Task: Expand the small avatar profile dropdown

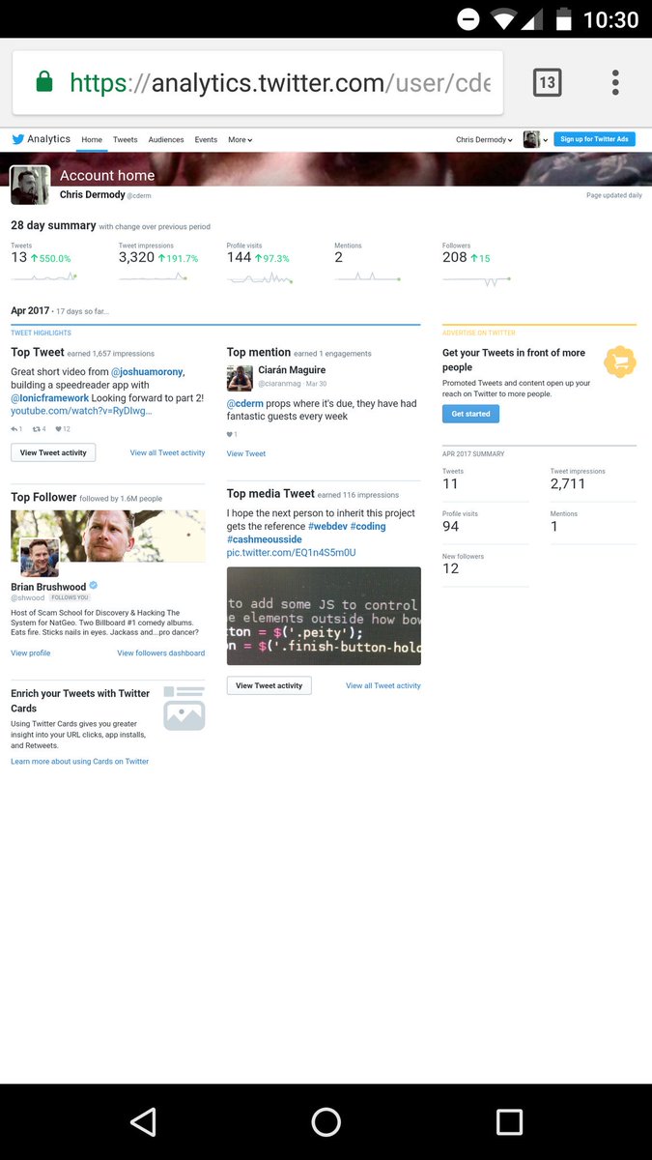Action: [x=536, y=139]
